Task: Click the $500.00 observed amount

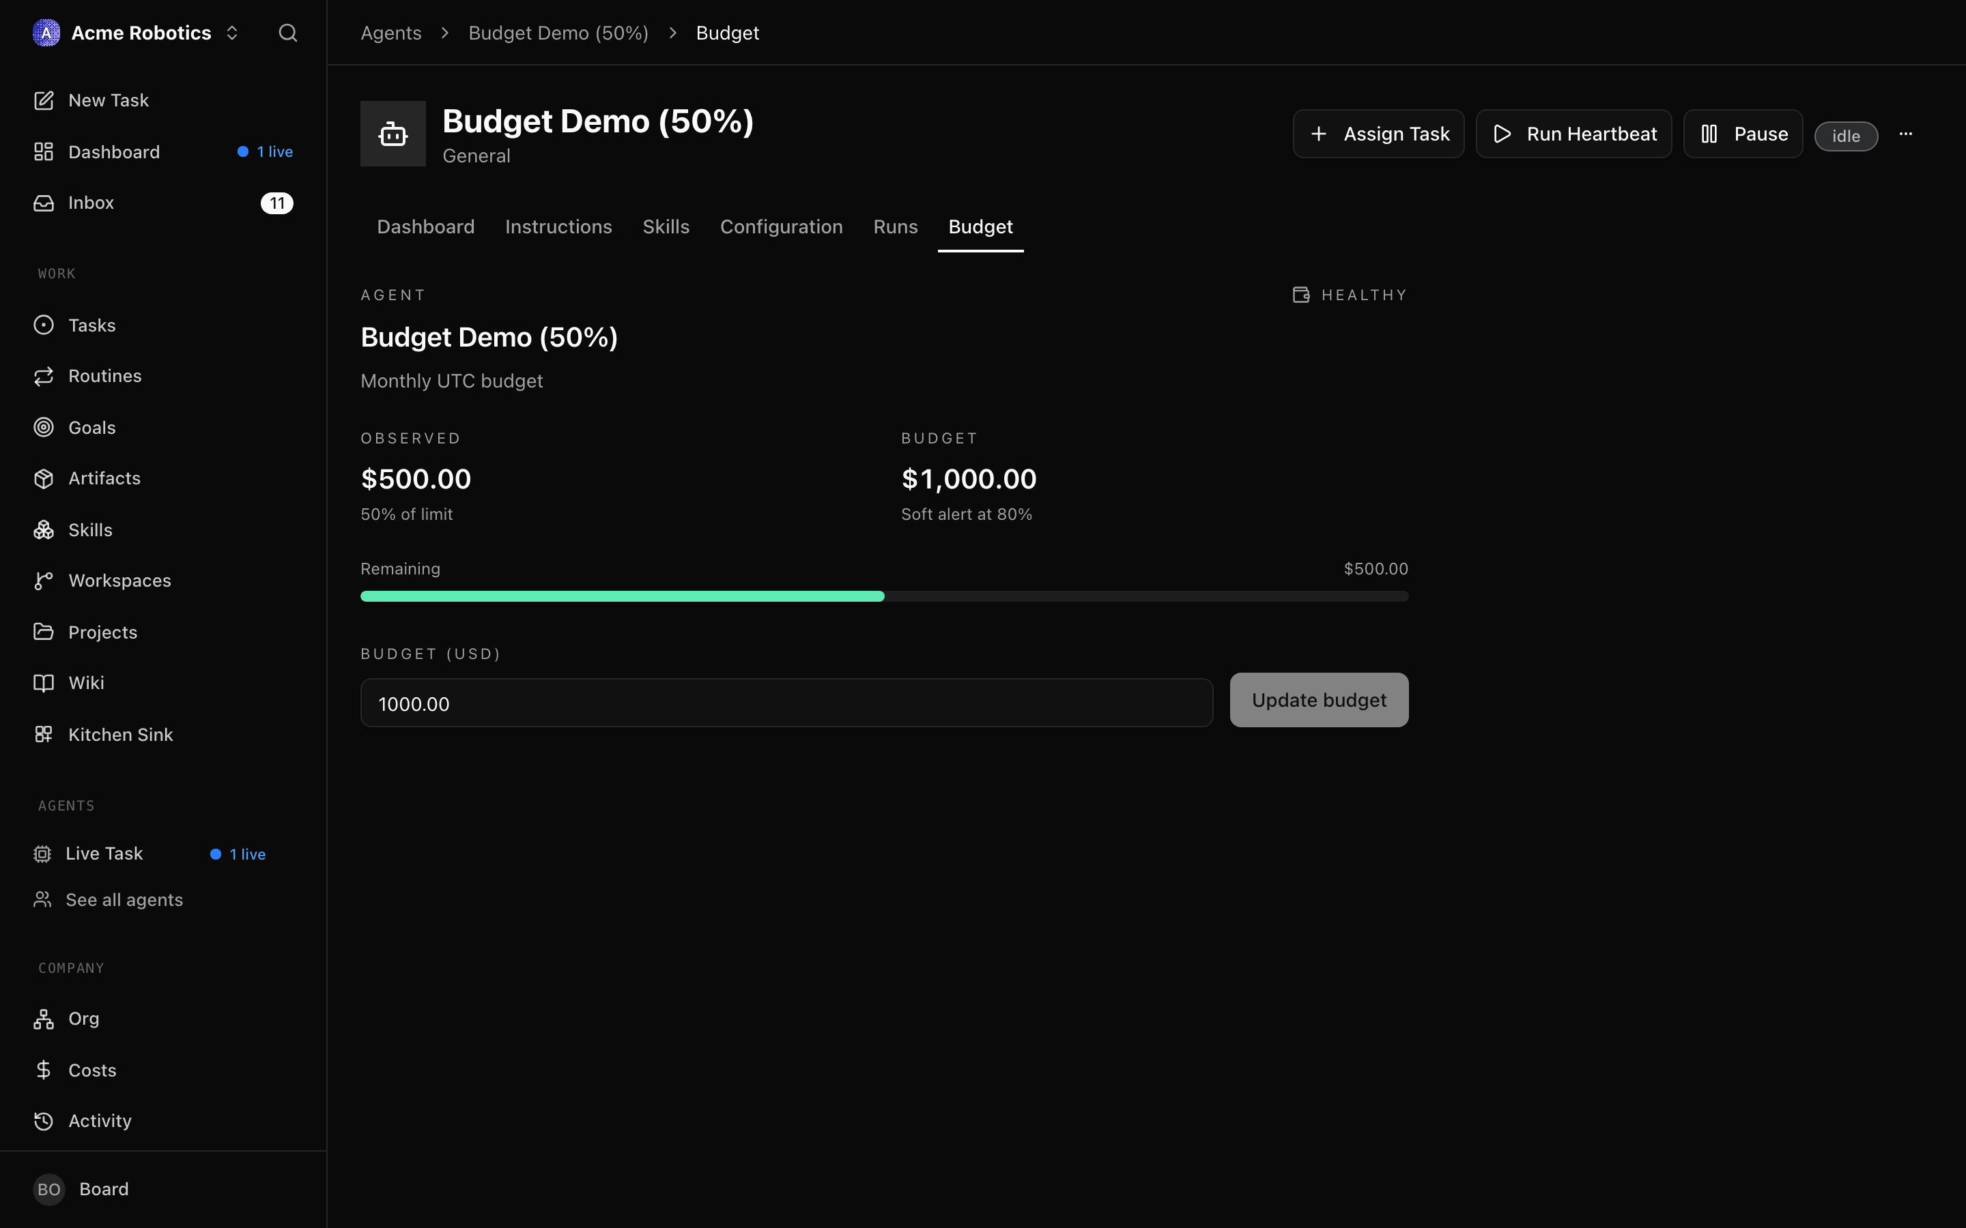Action: 416,479
